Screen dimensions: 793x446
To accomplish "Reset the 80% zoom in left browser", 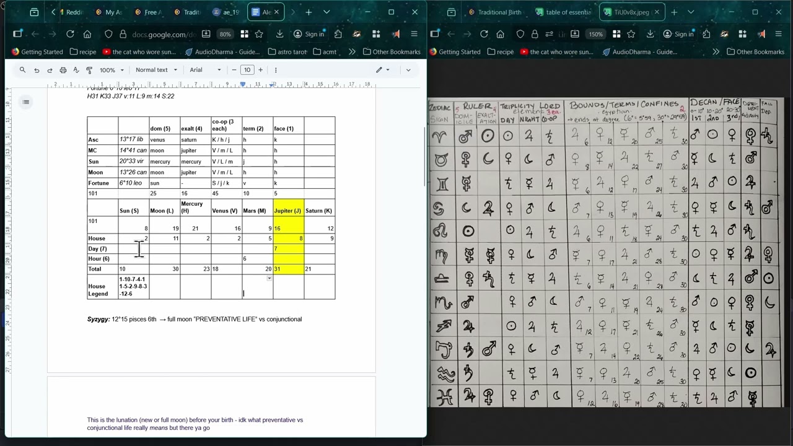I will point(225,35).
